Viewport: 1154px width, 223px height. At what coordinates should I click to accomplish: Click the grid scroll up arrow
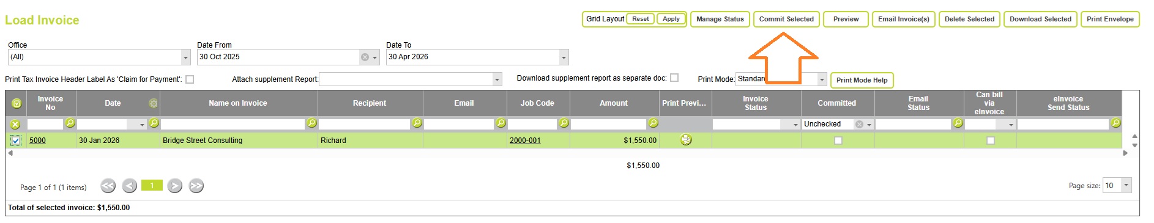click(x=1134, y=137)
